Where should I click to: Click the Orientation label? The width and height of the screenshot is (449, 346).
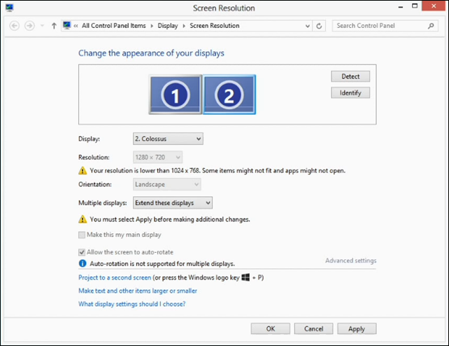click(x=95, y=184)
